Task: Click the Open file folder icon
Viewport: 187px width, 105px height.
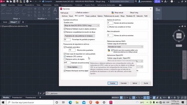Action: tap(11, 1)
